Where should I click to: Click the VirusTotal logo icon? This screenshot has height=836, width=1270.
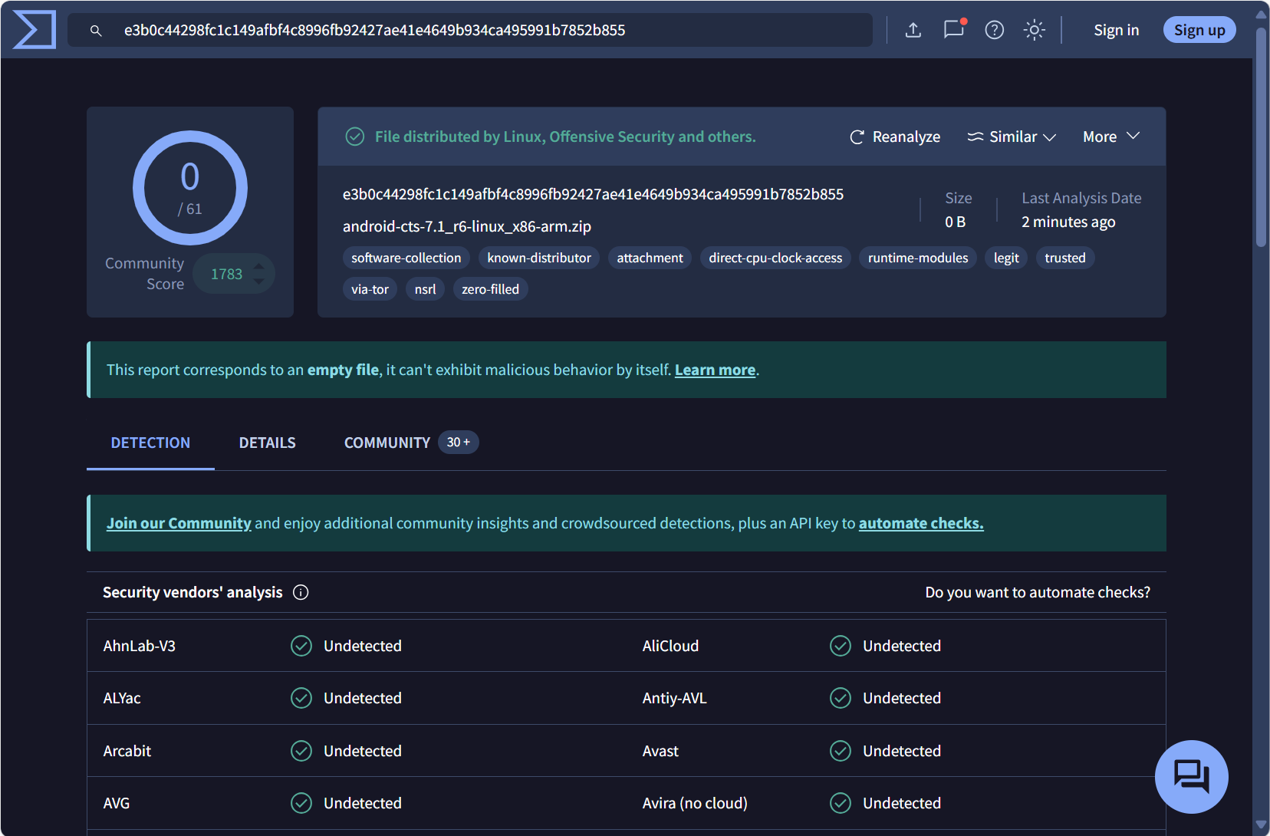pos(35,30)
